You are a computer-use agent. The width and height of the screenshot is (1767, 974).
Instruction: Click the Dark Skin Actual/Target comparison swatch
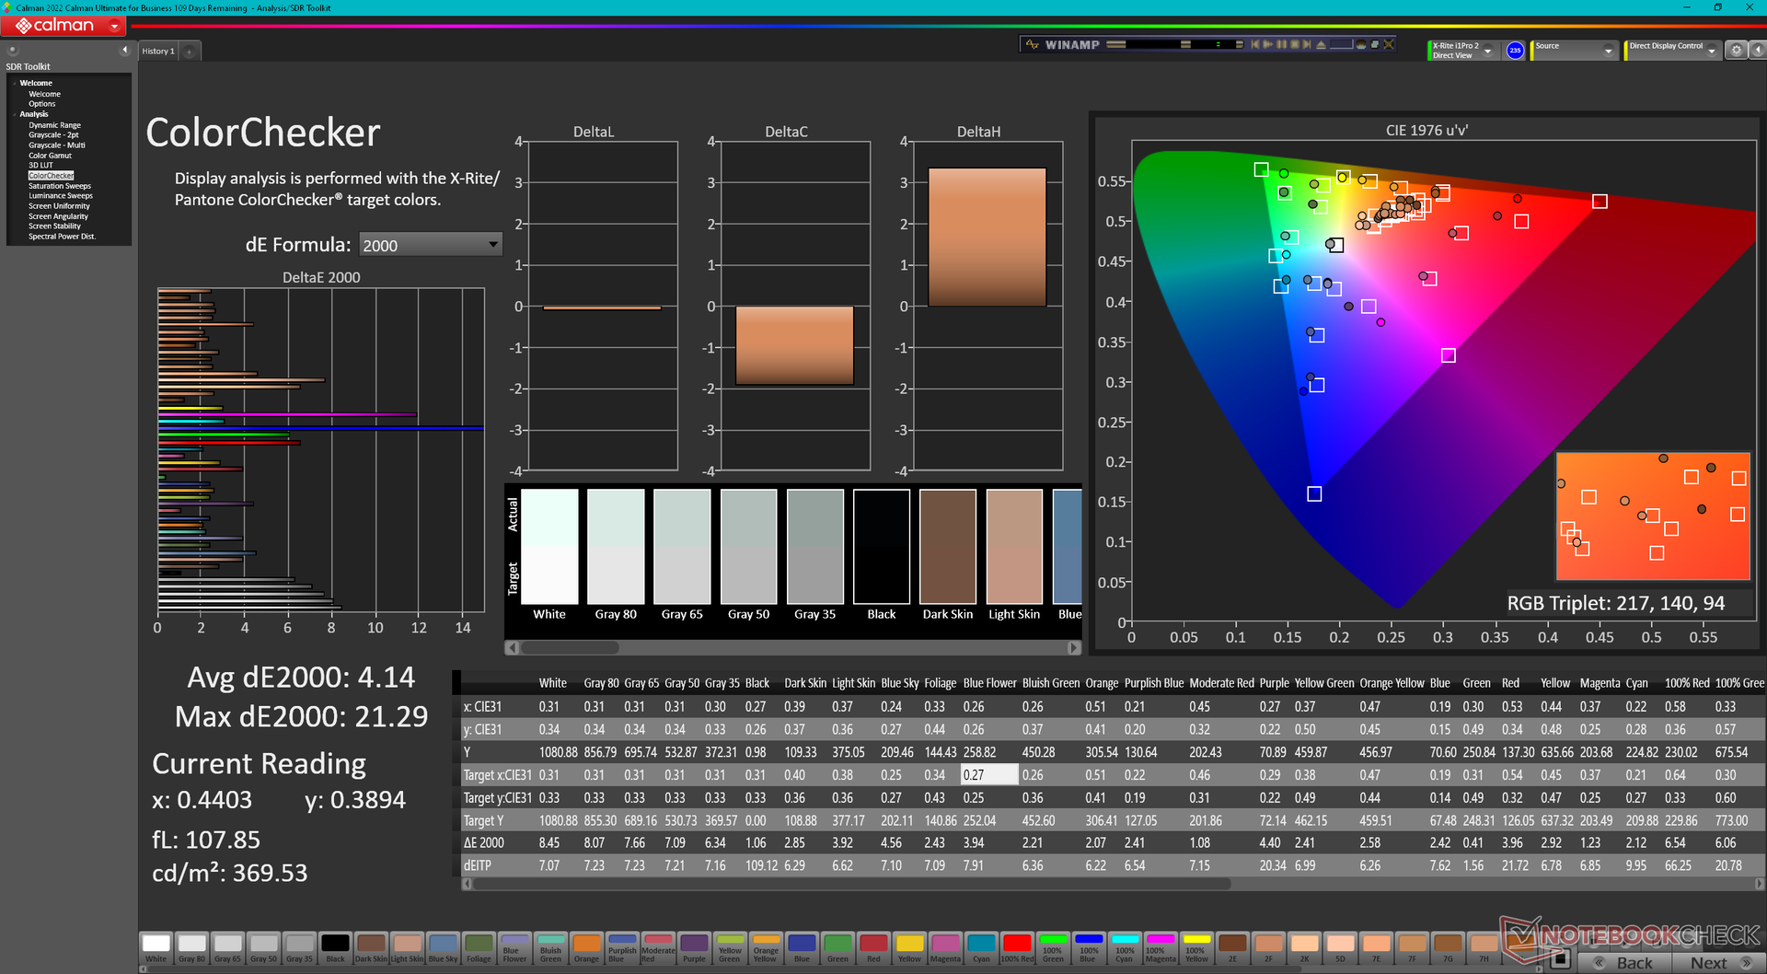click(948, 547)
